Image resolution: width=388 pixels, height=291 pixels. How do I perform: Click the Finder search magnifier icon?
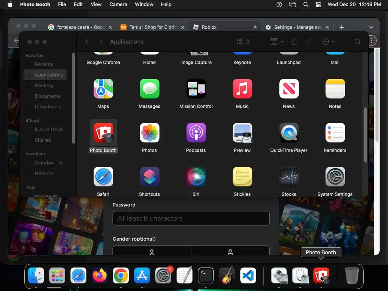coord(357,42)
